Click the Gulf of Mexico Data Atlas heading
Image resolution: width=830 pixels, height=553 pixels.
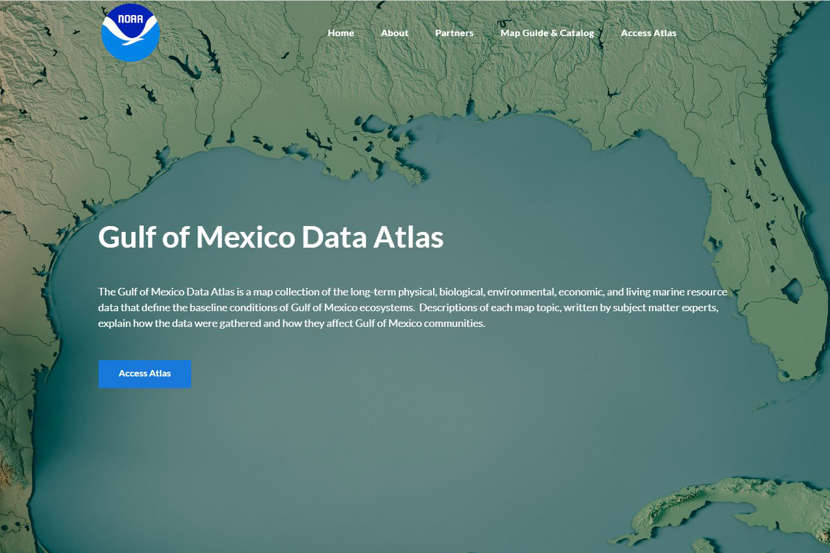tap(272, 238)
